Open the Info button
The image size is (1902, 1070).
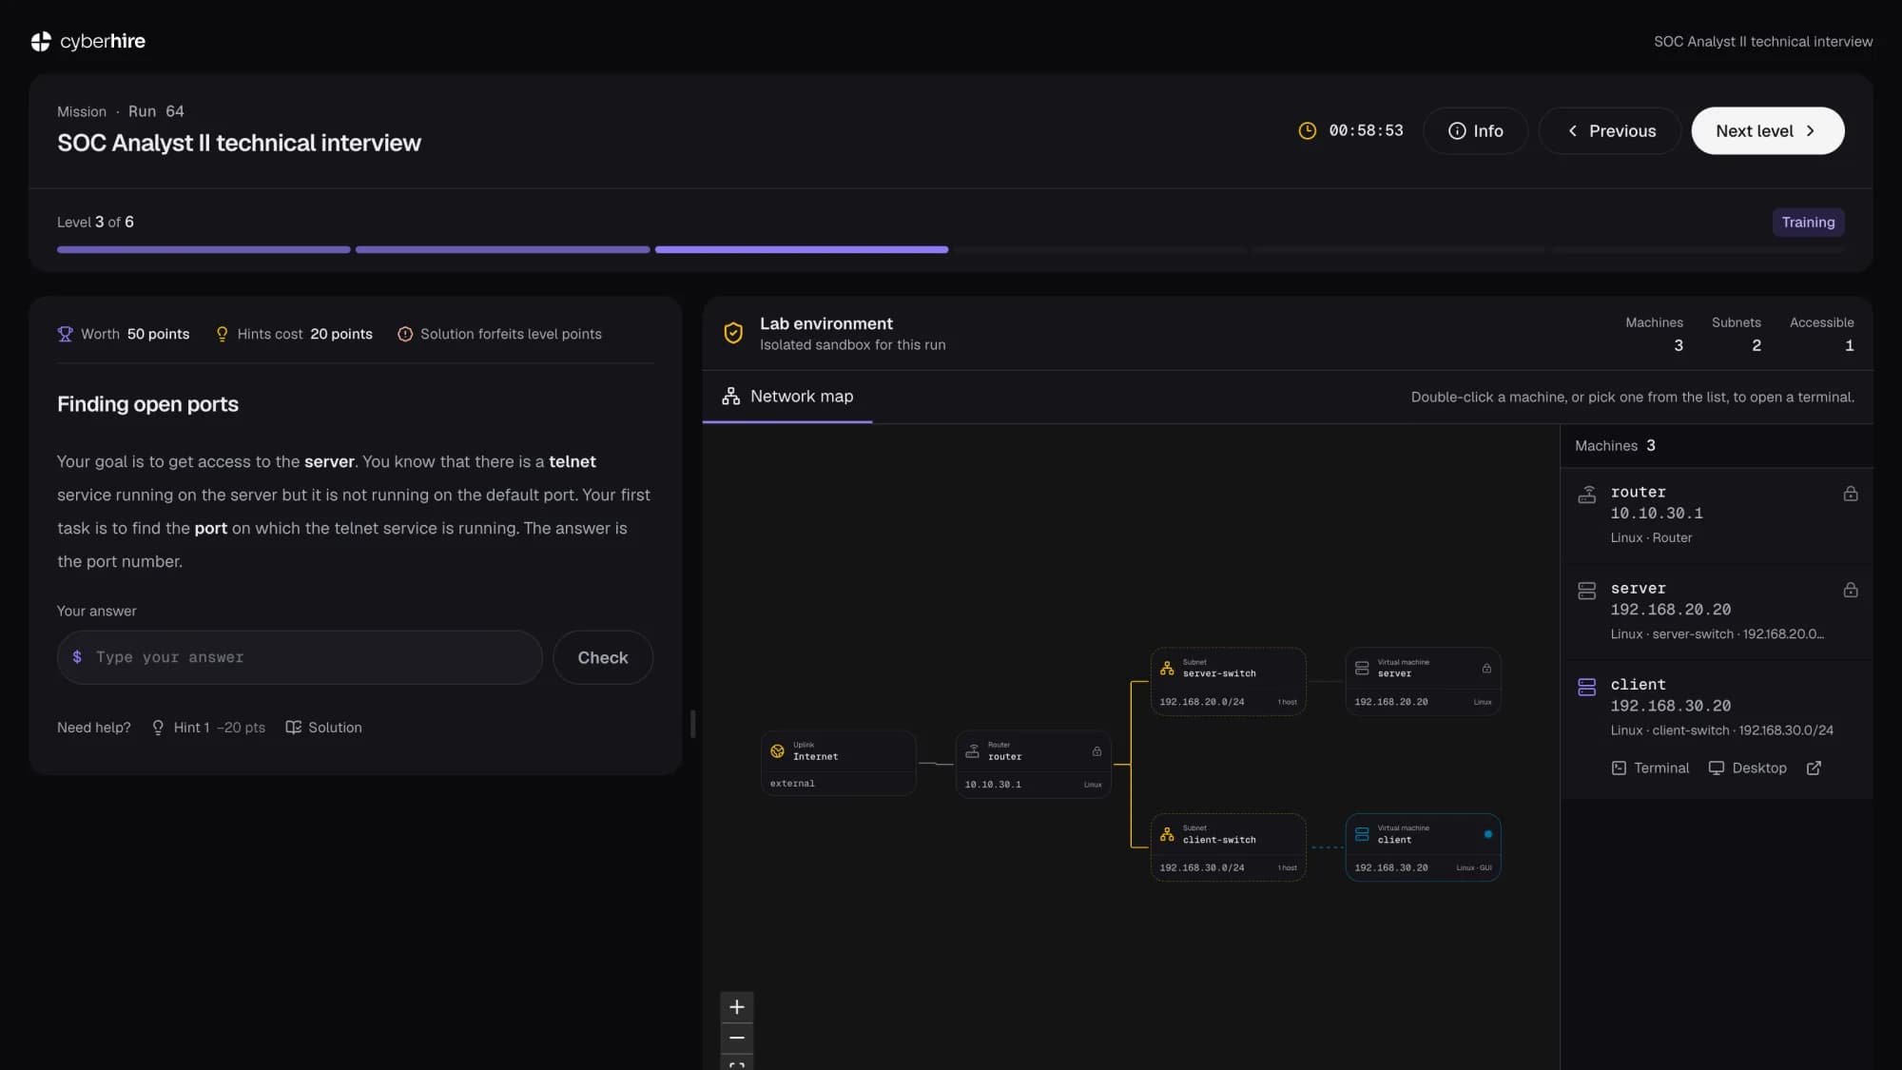point(1475,130)
